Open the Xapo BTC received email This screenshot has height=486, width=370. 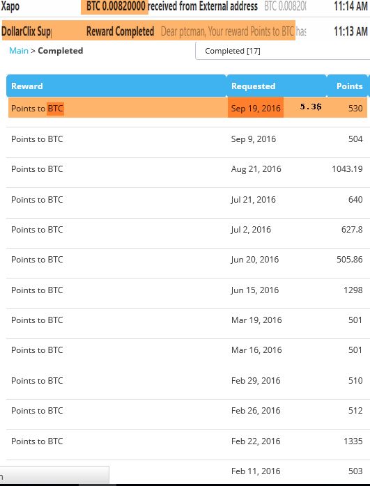pos(185,6)
